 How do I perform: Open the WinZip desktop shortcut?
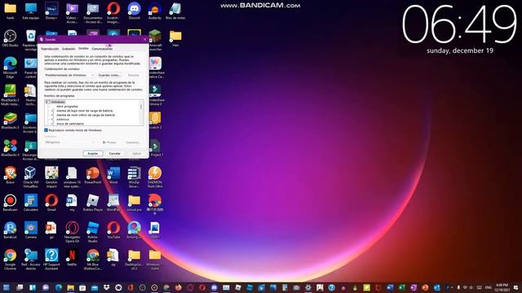point(134,177)
